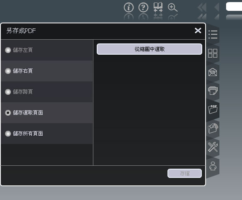
Task: Open the user profile icon in sidebar
Action: 213,166
